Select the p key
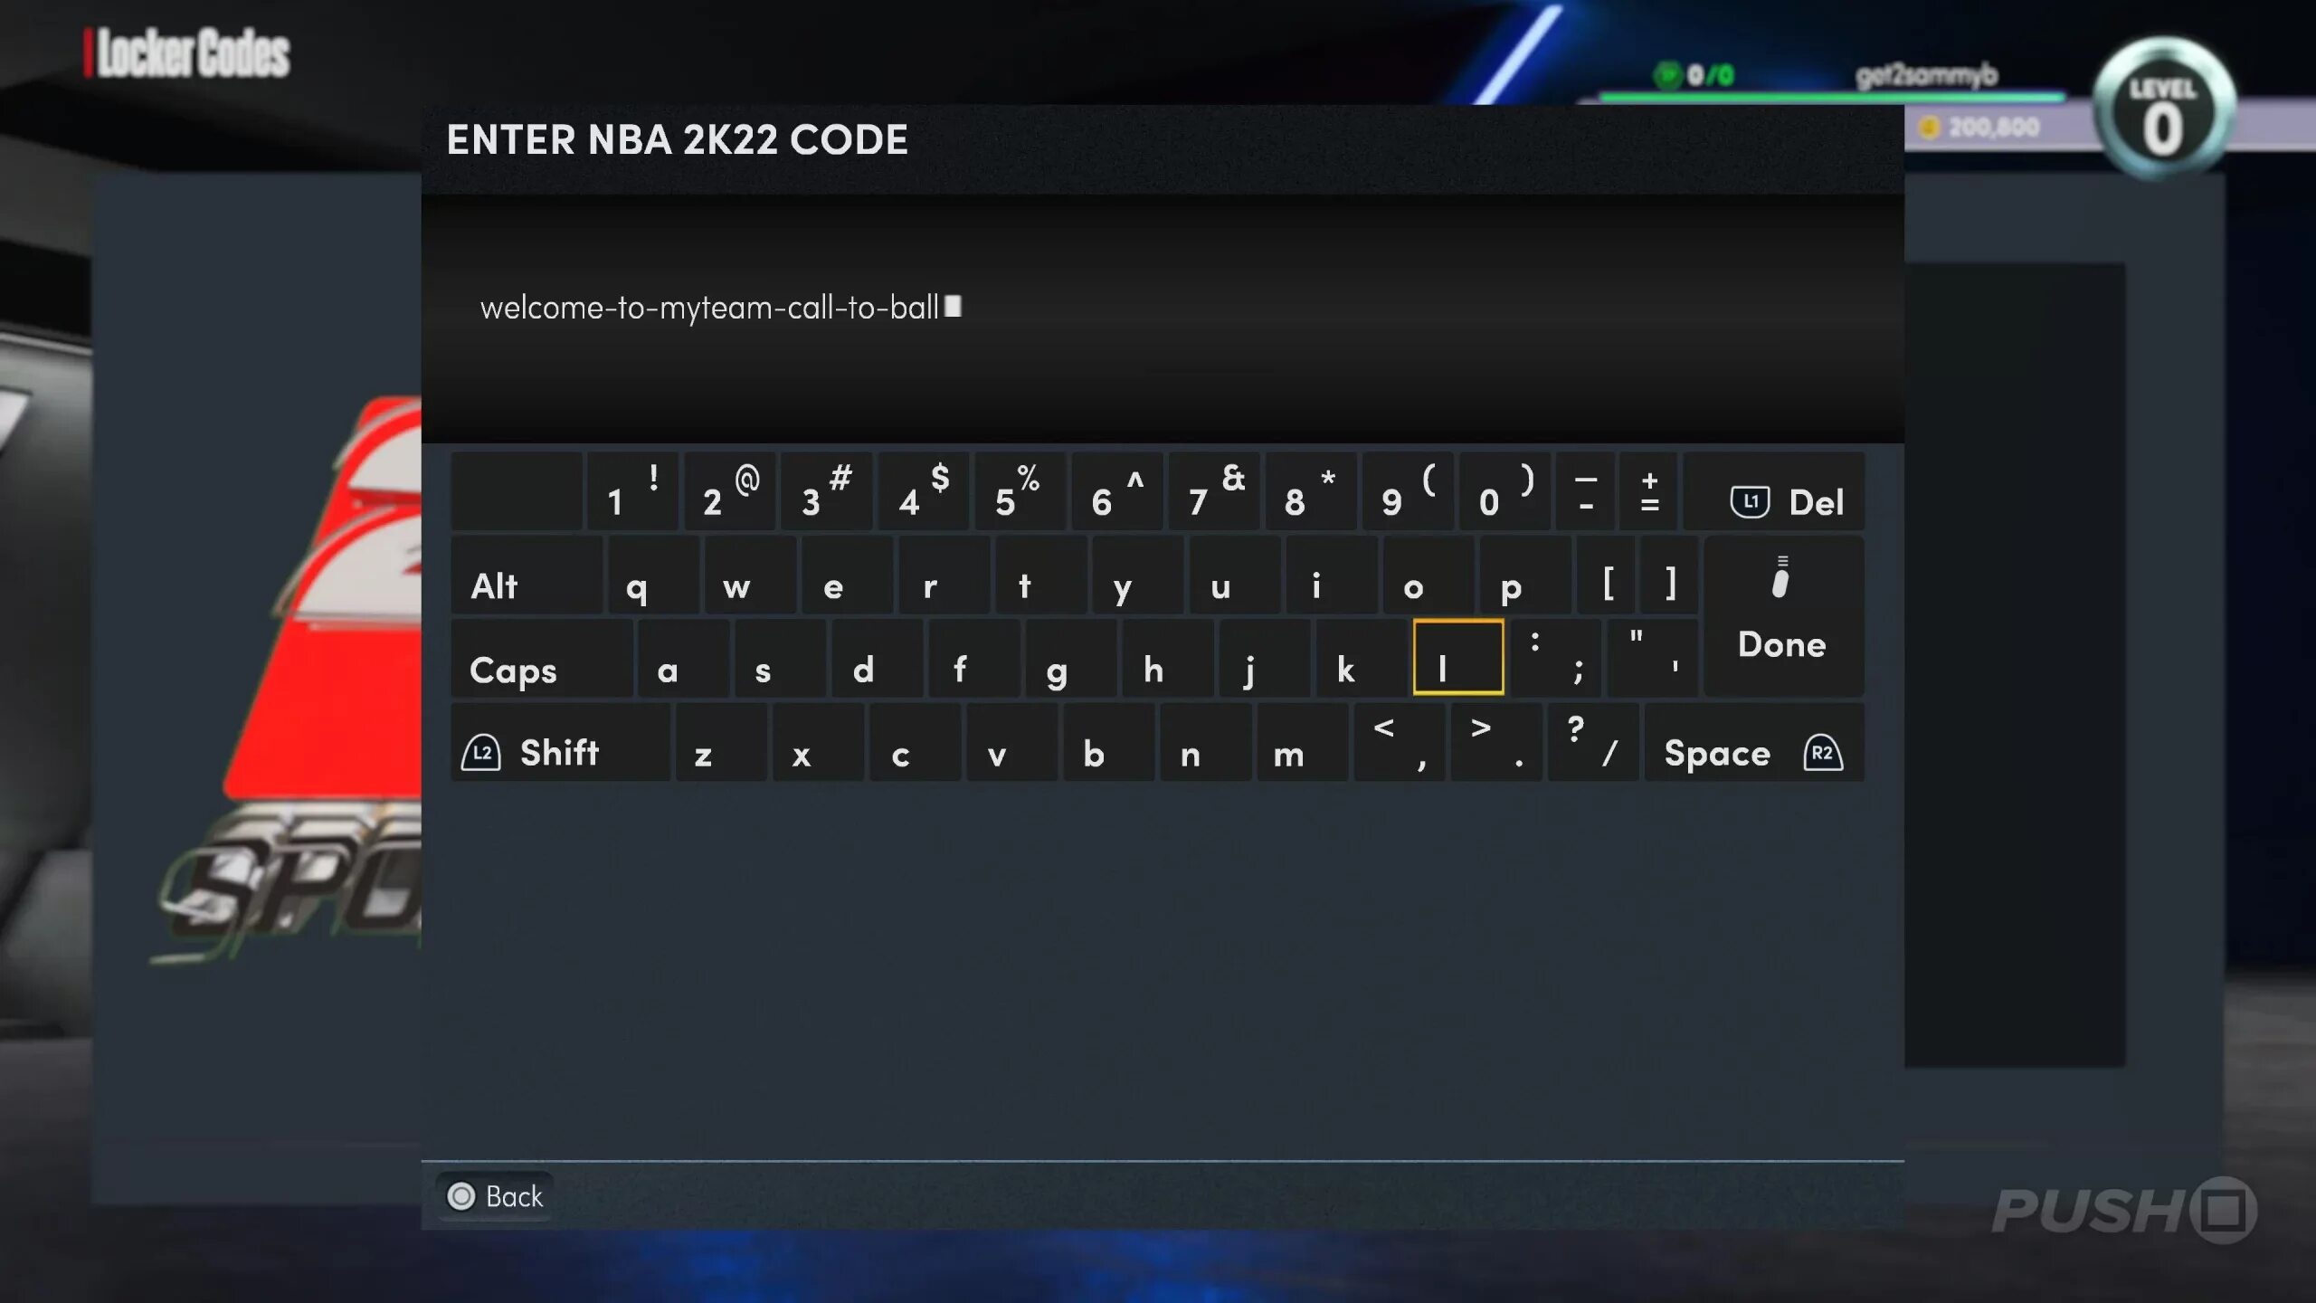The width and height of the screenshot is (2316, 1303). (1525, 575)
